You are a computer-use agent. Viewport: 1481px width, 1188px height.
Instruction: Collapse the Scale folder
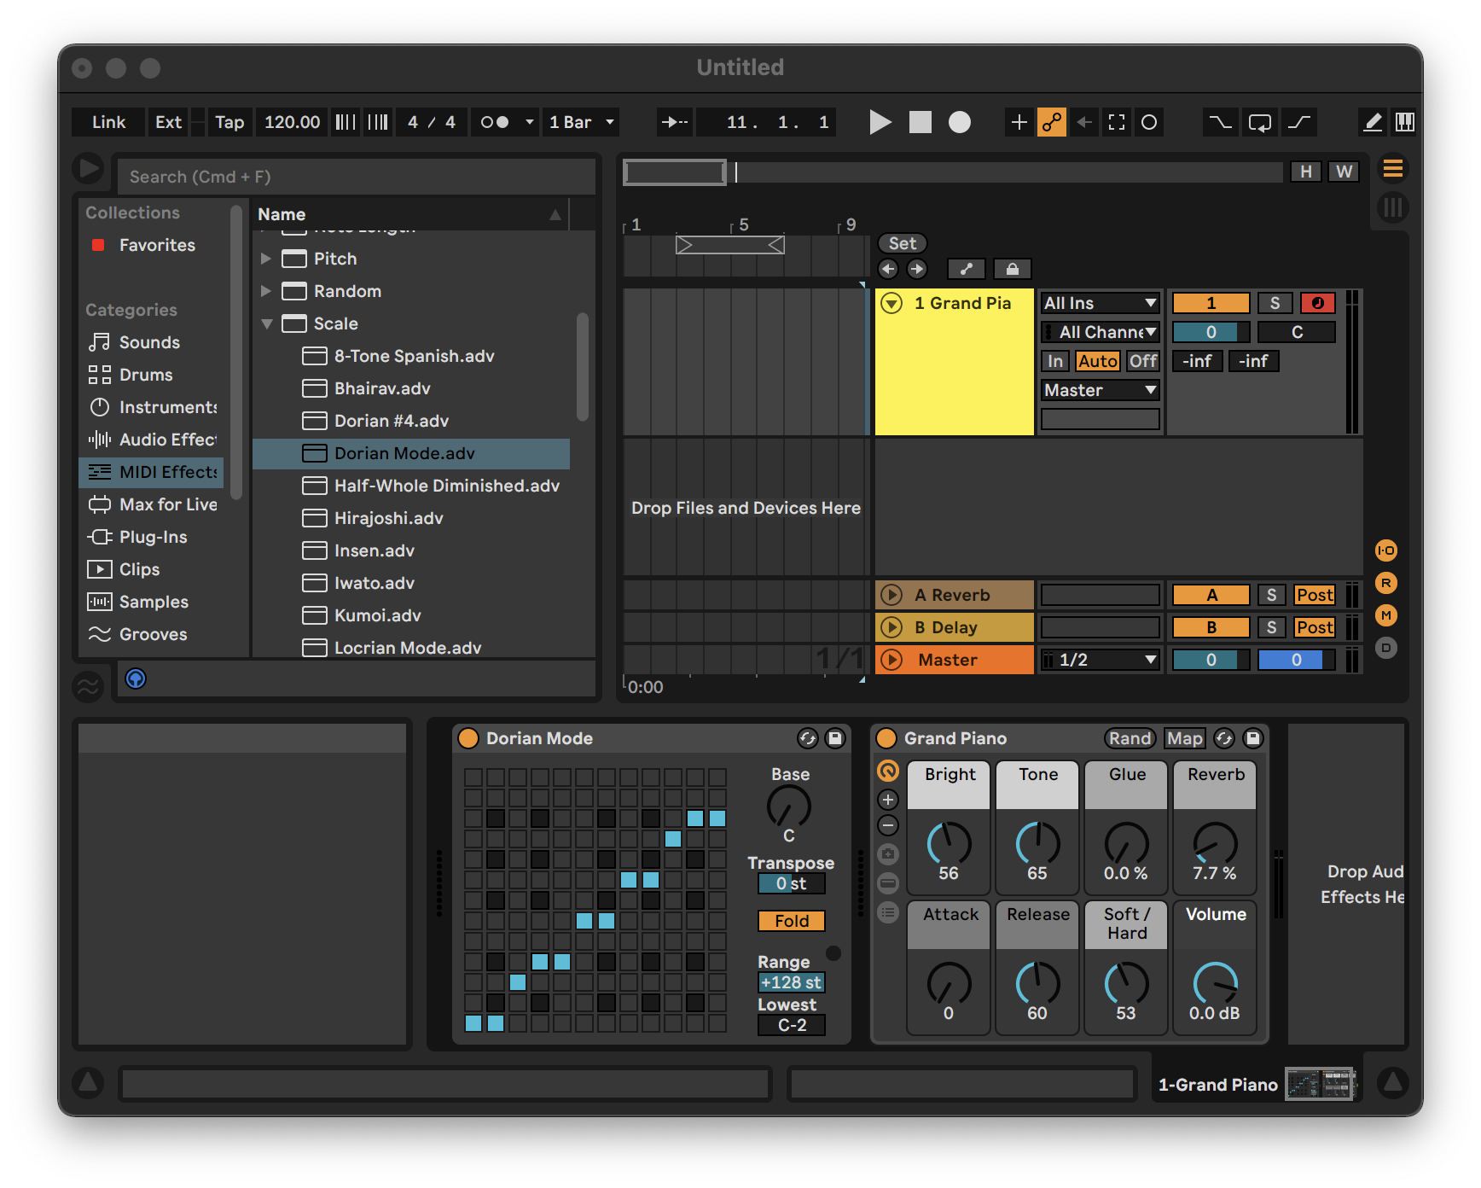point(266,323)
